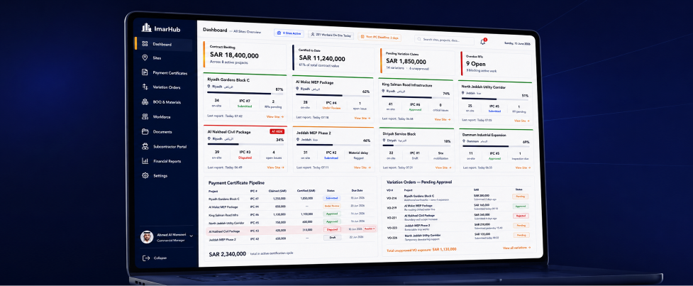The image size is (693, 286).
Task: Click the location pin on Al Nakheel Civil Package card
Action: click(x=209, y=138)
